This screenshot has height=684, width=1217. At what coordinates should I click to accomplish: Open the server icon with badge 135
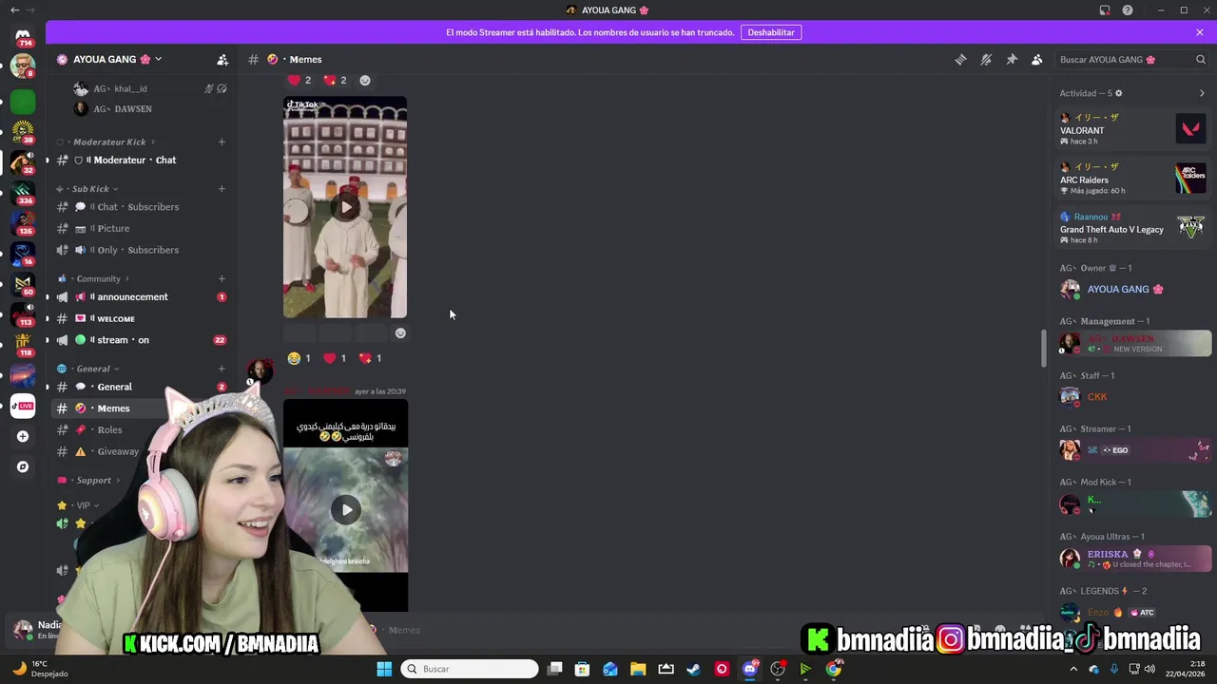pos(23,223)
